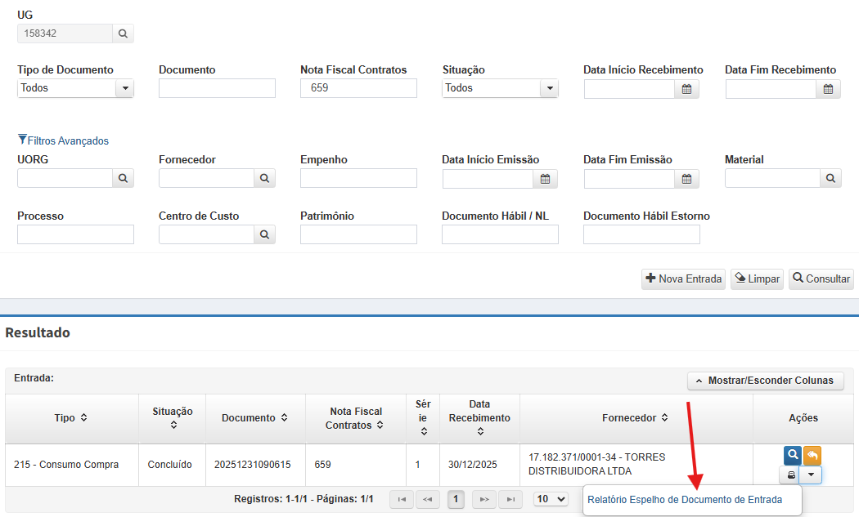
Task: Collapse the Filtros Avançados section
Action: coord(63,140)
